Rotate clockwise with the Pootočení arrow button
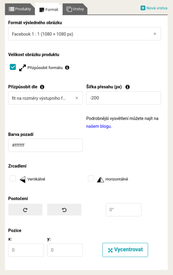173x275 pixels. [25, 210]
